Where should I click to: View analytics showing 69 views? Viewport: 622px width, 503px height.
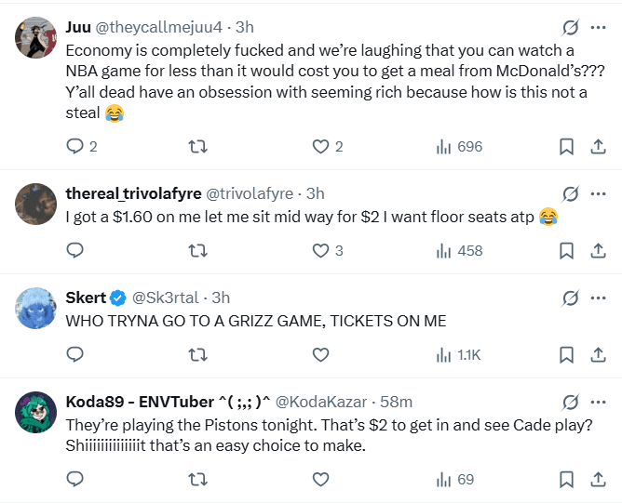pyautogui.click(x=455, y=480)
